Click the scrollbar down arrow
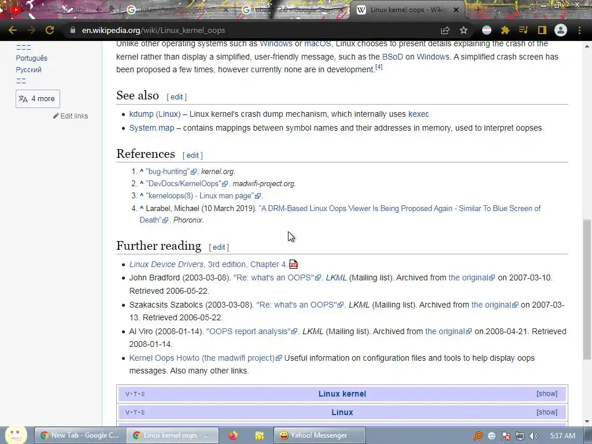This screenshot has height=444, width=592. pyautogui.click(x=587, y=421)
